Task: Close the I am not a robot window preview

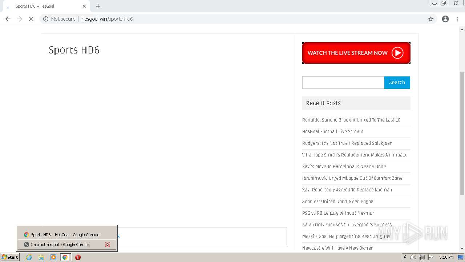Action: coord(108,245)
